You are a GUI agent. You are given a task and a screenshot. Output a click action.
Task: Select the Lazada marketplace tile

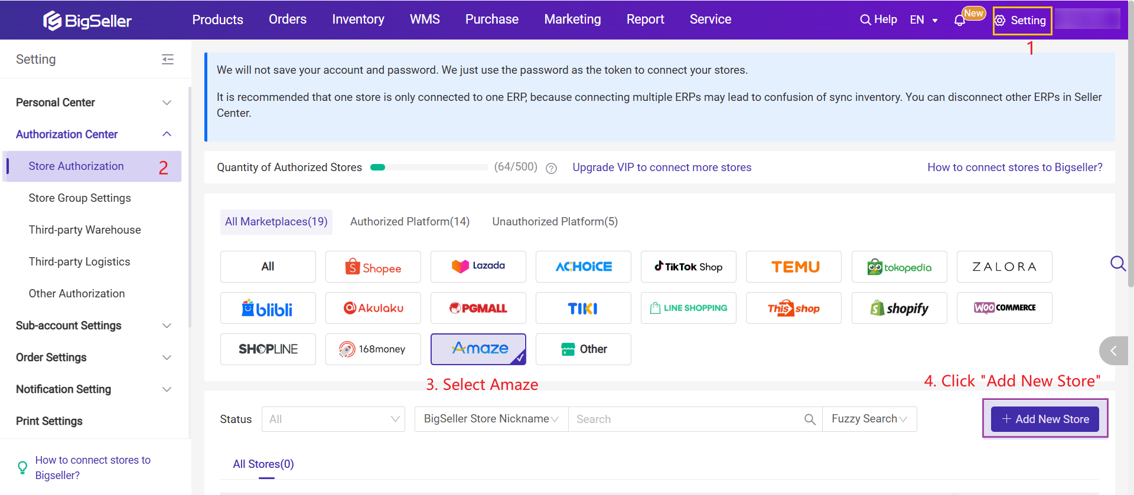pyautogui.click(x=478, y=267)
